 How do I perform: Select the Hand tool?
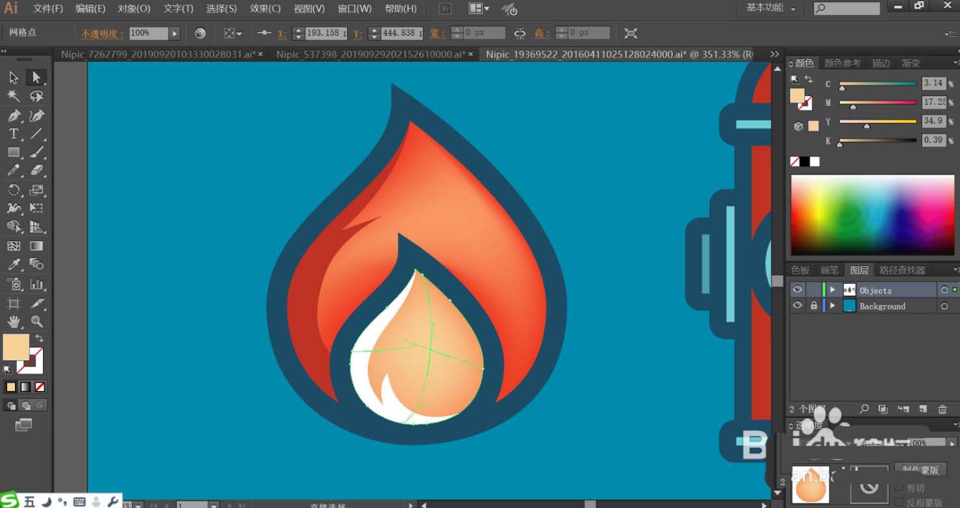(x=14, y=322)
